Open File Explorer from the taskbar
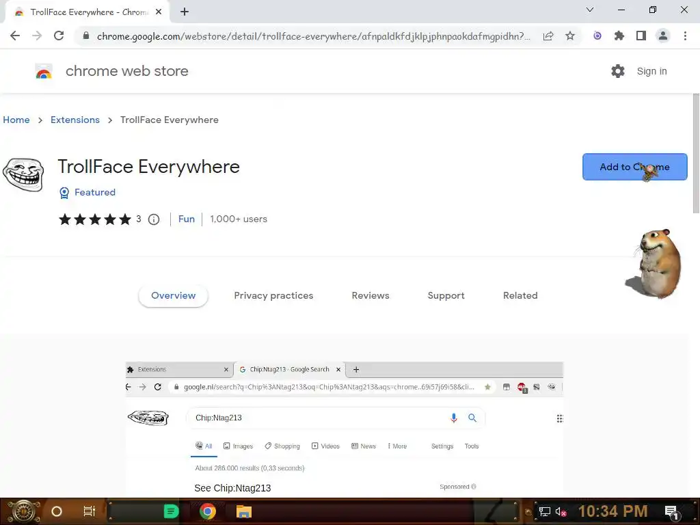The width and height of the screenshot is (700, 525). coord(244,511)
